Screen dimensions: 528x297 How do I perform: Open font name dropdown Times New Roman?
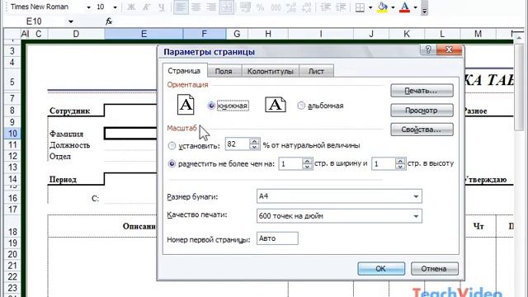pyautogui.click(x=88, y=7)
